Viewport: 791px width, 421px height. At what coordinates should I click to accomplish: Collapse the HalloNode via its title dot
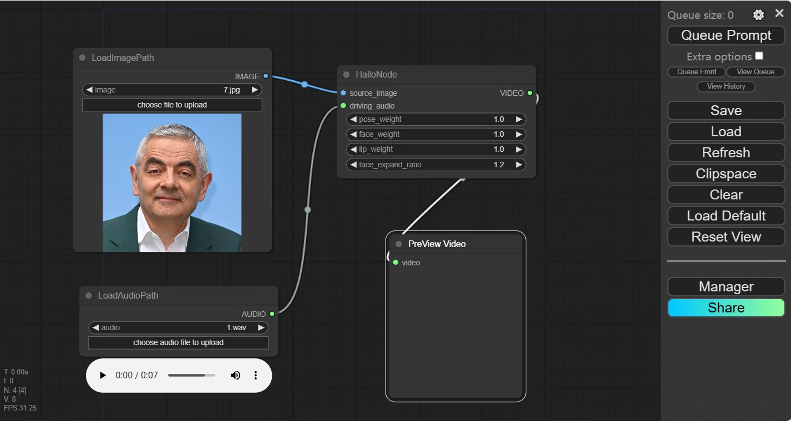pos(346,74)
